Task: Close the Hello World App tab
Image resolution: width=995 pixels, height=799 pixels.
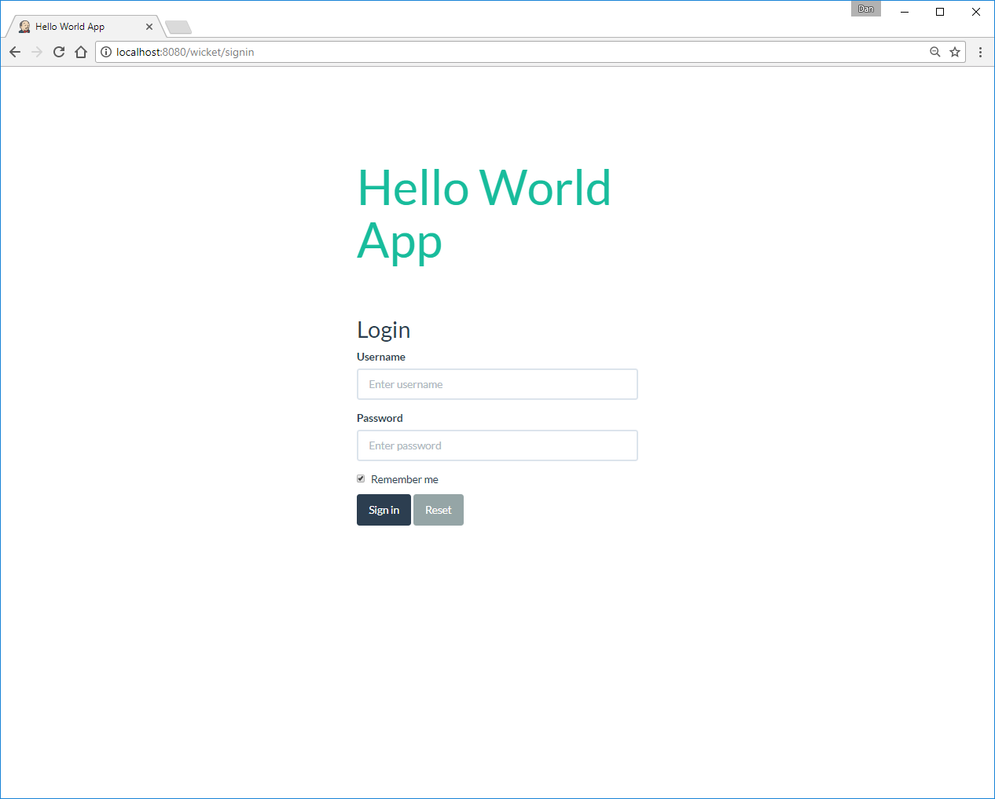Action: click(x=149, y=27)
